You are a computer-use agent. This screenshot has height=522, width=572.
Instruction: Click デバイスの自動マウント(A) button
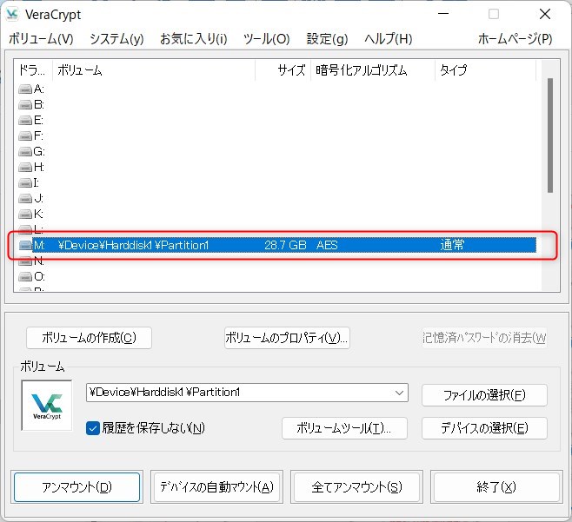point(216,487)
